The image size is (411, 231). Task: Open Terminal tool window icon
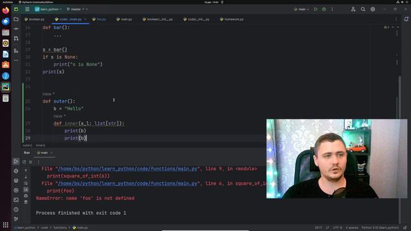(x=16, y=200)
